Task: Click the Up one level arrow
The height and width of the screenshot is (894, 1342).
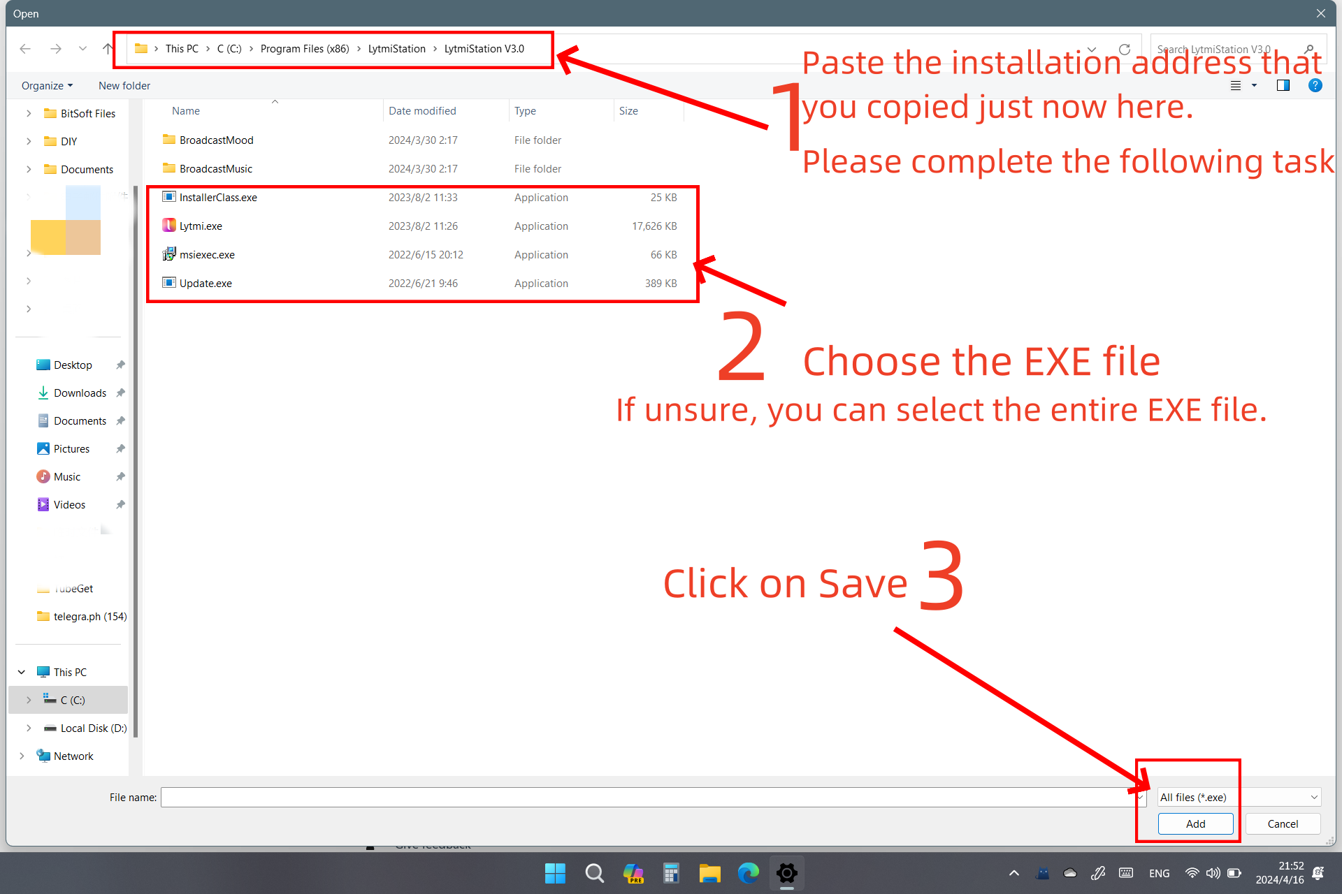Action: tap(107, 48)
